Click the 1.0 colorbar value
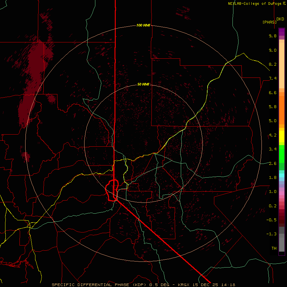The width and height of the screenshot is (287, 287). tap(273, 192)
